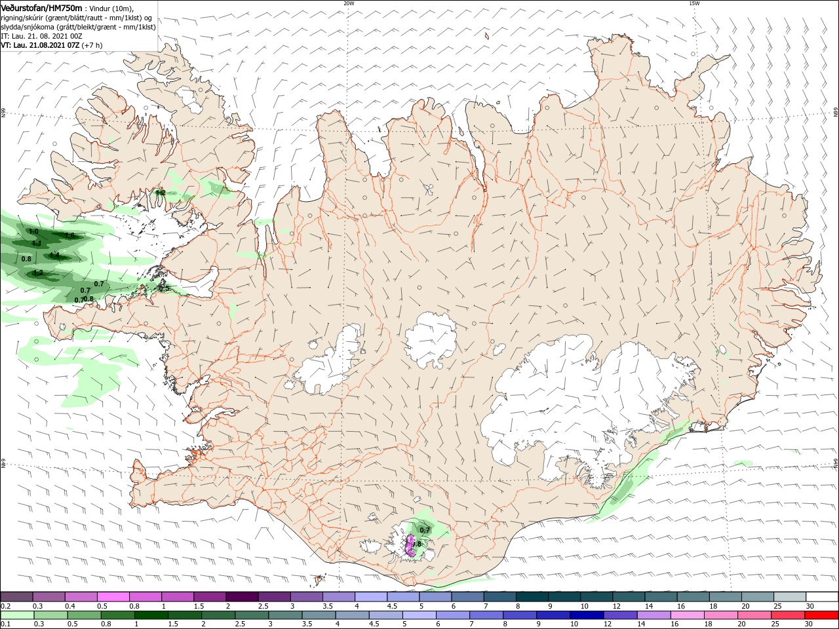The image size is (839, 629).
Task: Click the 1.4 precipitation value on the map
Action: pyautogui.click(x=54, y=255)
